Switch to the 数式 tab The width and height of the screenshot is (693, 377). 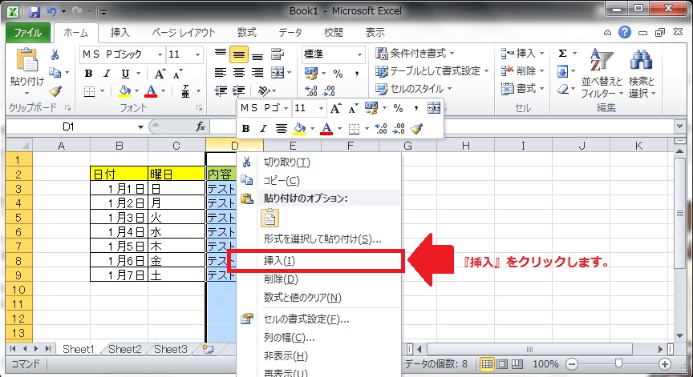[246, 32]
